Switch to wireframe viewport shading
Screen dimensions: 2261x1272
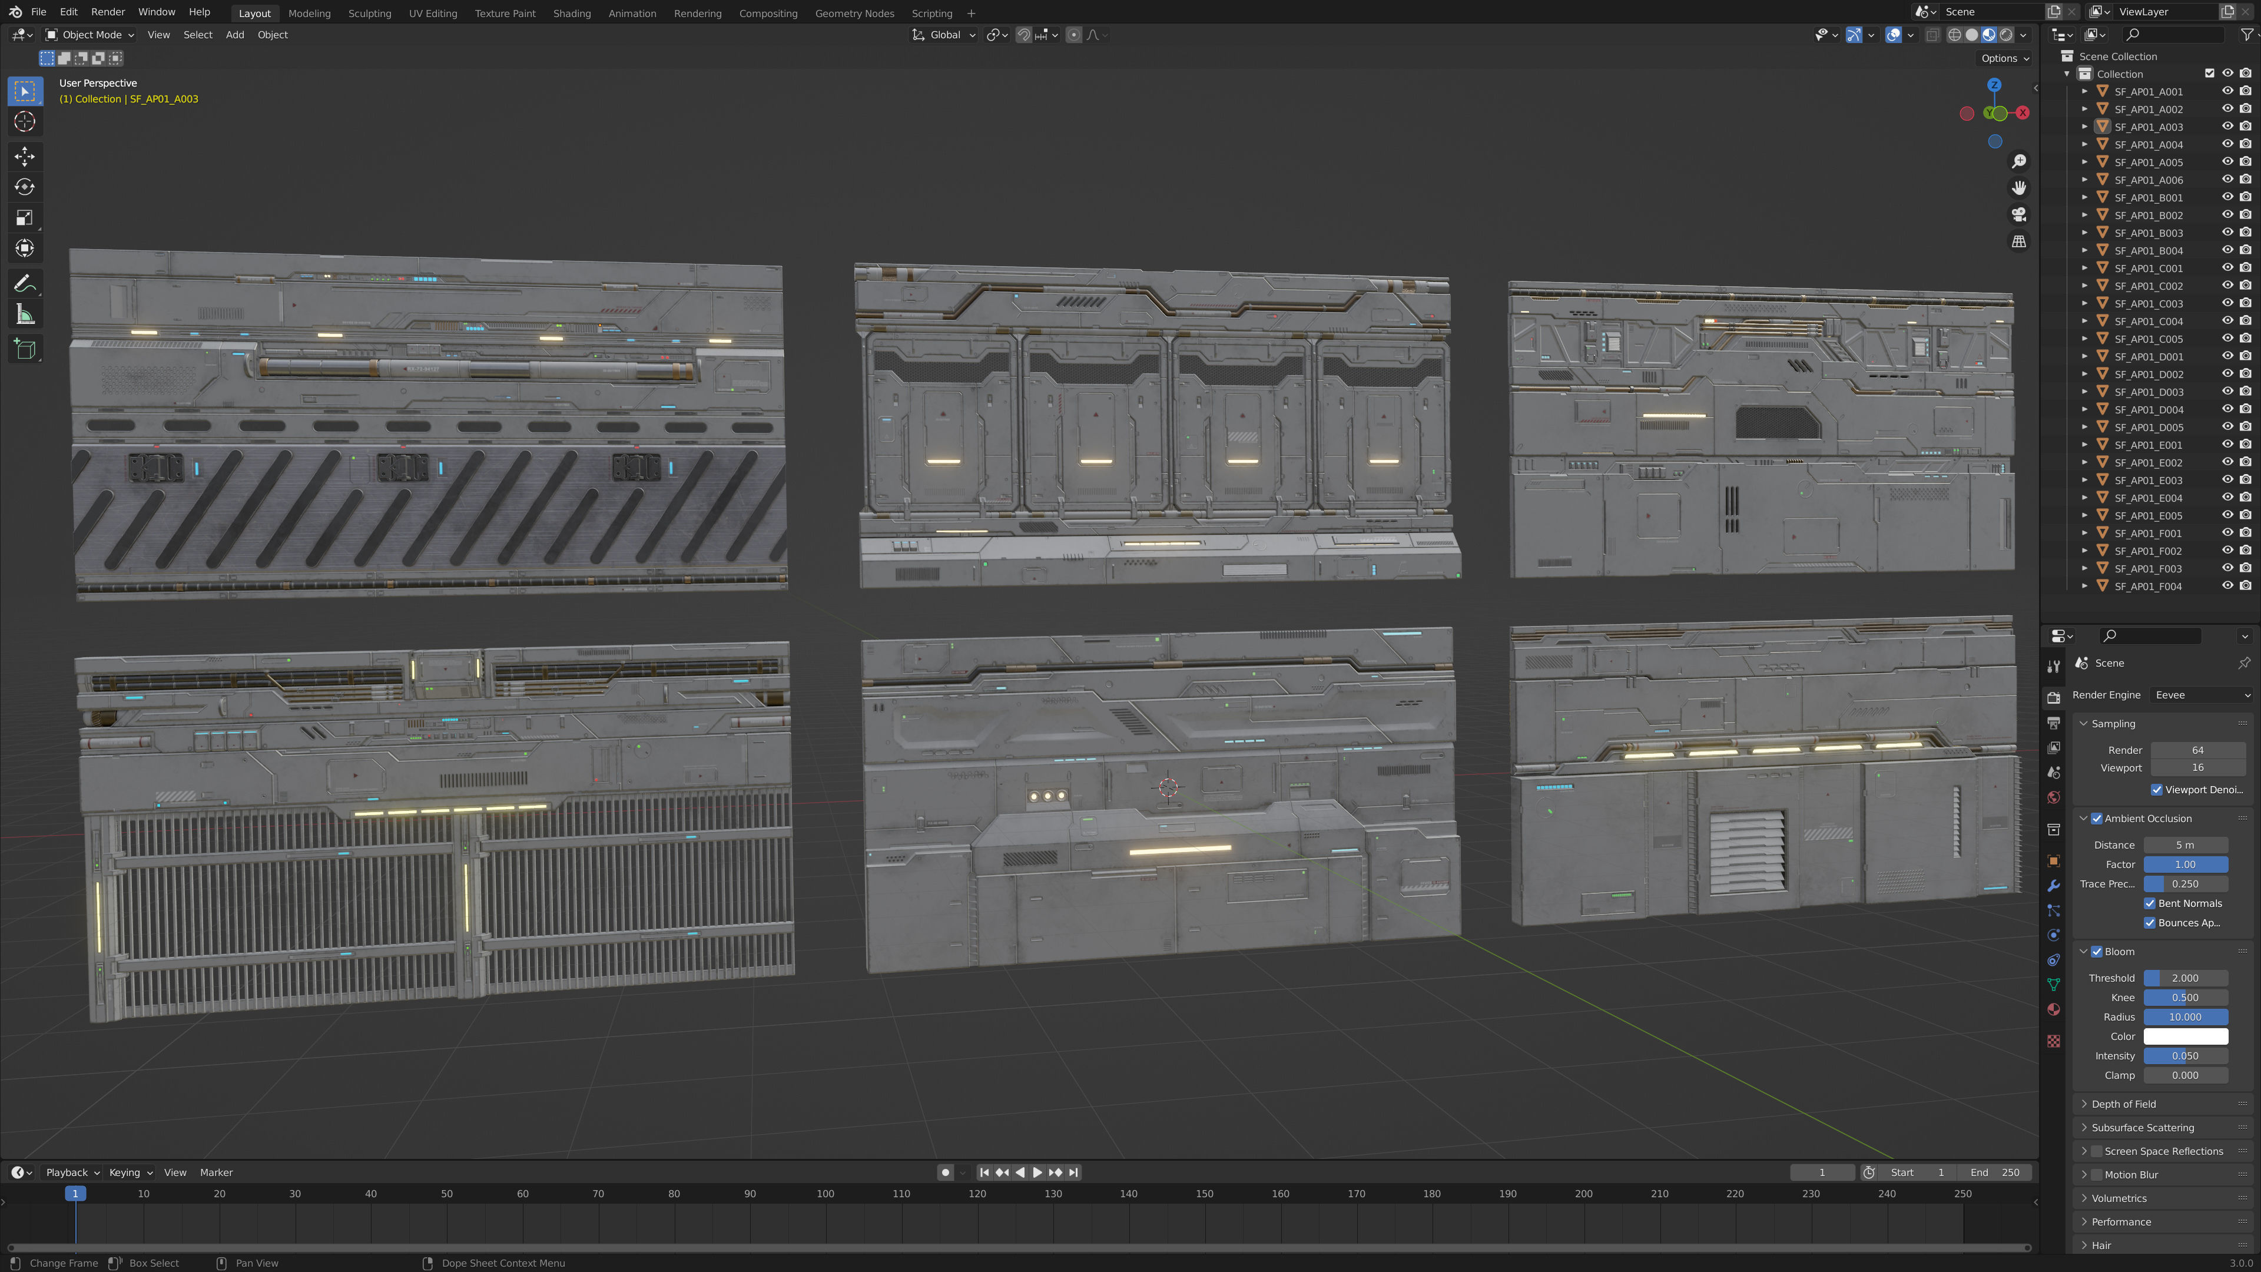pos(1955,35)
